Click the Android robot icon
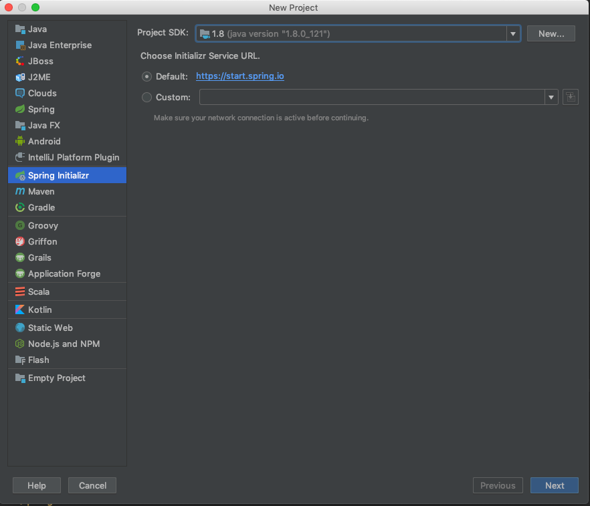Screen dimensions: 590x506 [x=20, y=141]
